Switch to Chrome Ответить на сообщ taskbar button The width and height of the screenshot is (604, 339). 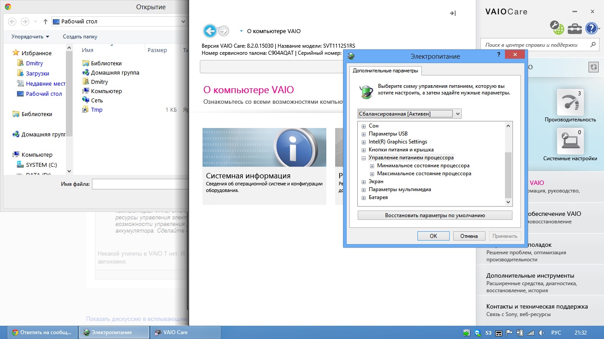click(x=43, y=332)
